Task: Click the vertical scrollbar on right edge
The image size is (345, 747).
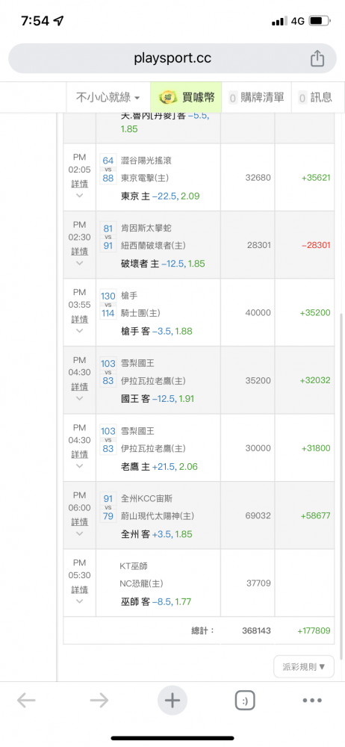Action: point(341,486)
